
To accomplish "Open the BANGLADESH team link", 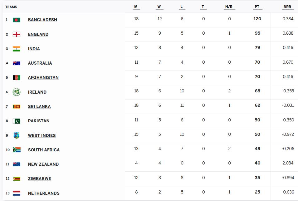I will (42, 20).
